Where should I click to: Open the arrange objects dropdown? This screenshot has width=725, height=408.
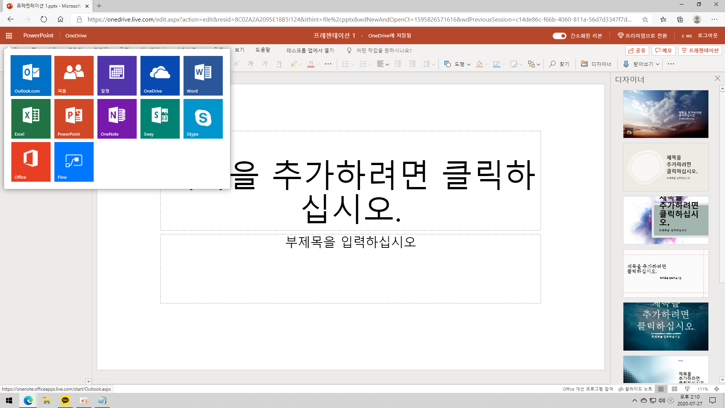(x=534, y=64)
